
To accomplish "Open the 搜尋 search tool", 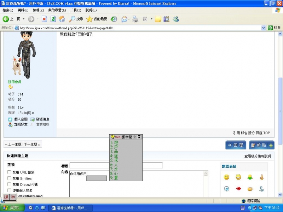I will point(76,19).
